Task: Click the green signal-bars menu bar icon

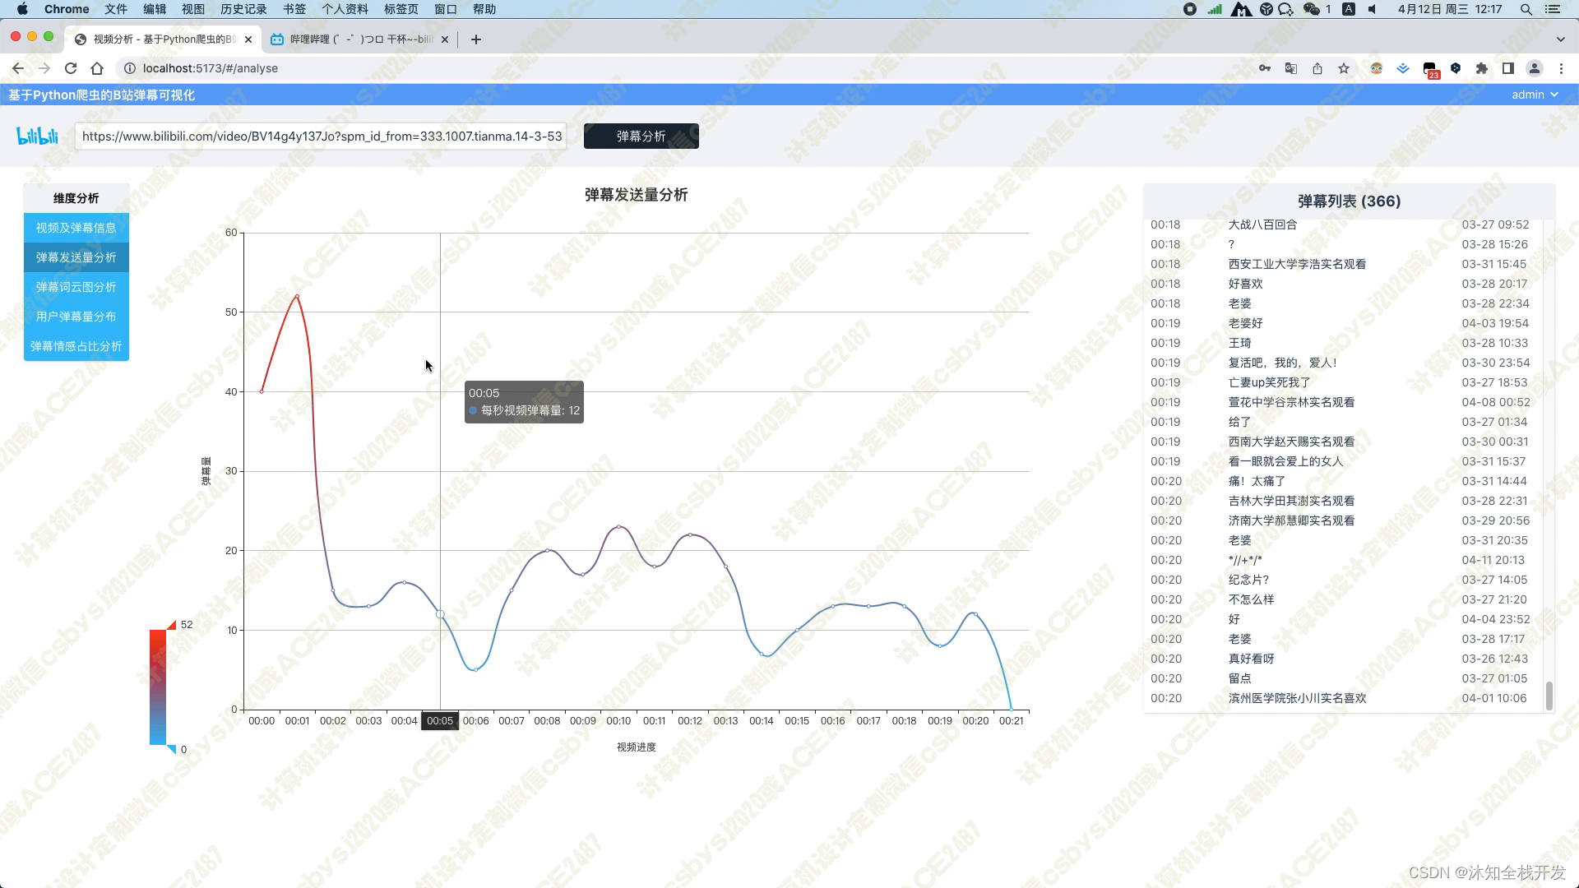Action: tap(1215, 9)
